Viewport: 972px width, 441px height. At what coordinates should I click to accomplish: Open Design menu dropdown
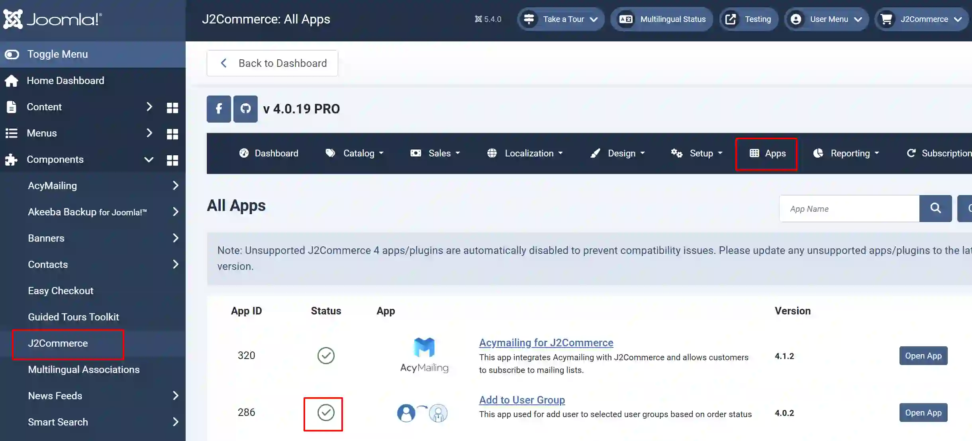(x=617, y=153)
